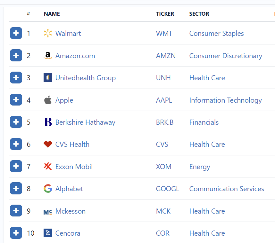Expand the Exxon Mobil row details
This screenshot has height=243, width=275.
16,167
